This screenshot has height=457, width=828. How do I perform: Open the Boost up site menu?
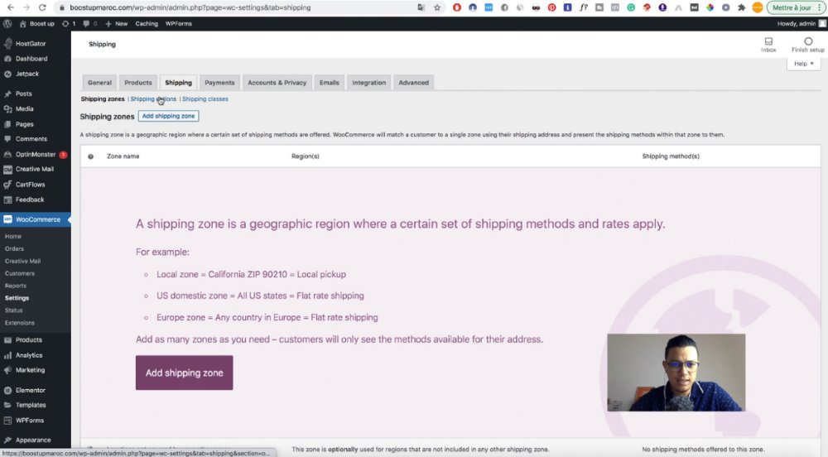pos(36,24)
